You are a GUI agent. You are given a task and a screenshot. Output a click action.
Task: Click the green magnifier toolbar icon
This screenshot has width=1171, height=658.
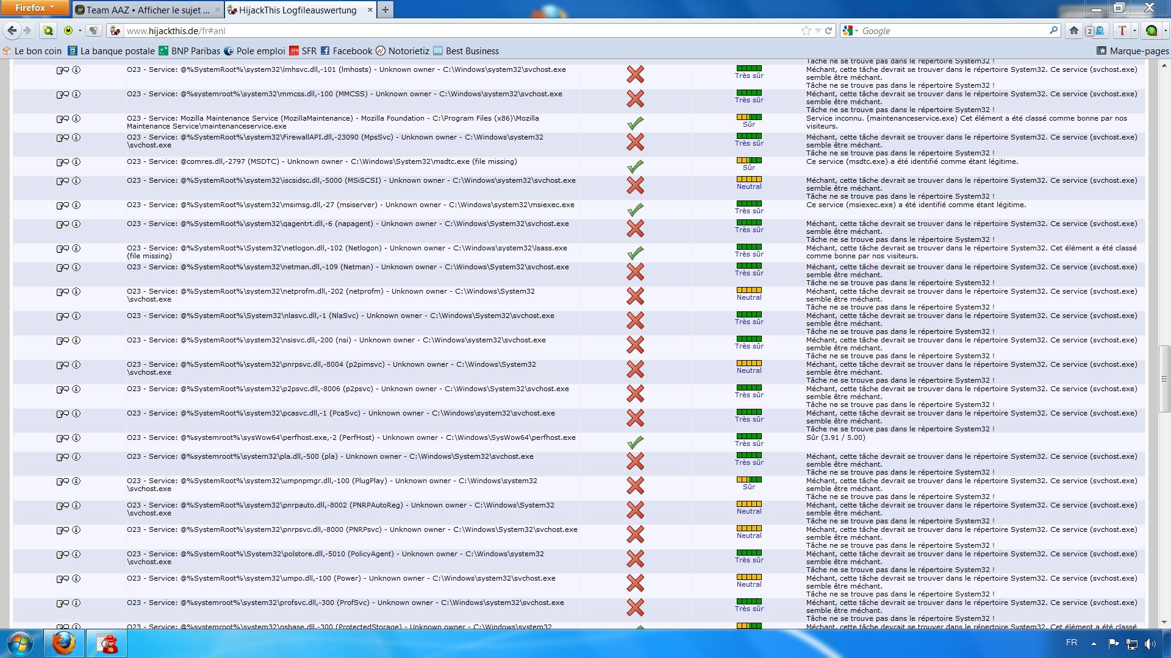48,30
